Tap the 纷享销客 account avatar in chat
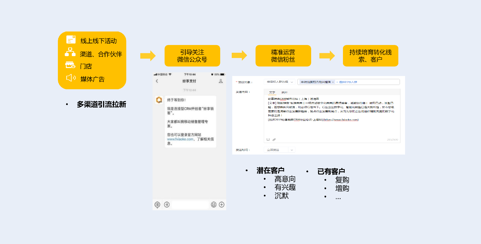481x244 pixels. coord(159,100)
